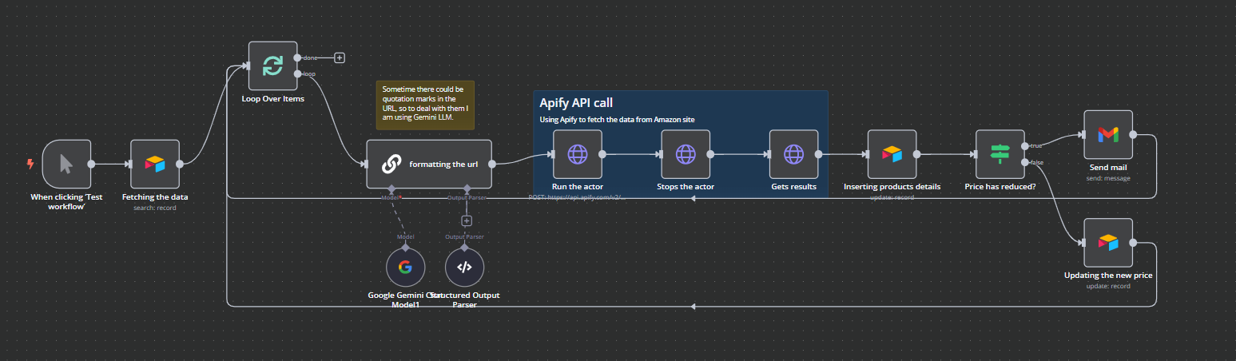Click the 'Using Apify to fetch the data' subtitle

(617, 119)
